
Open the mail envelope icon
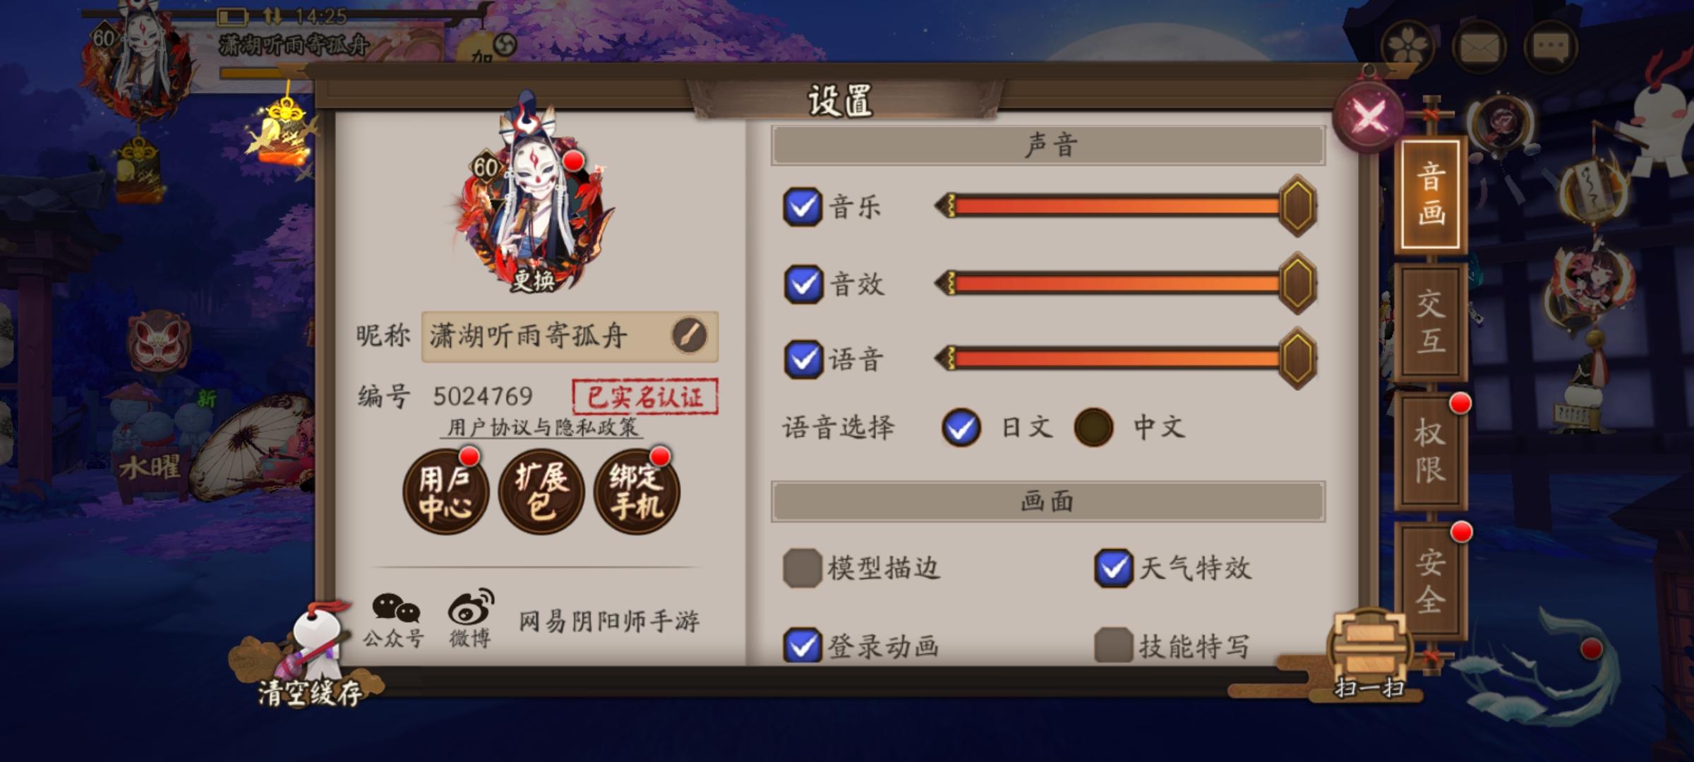1479,47
